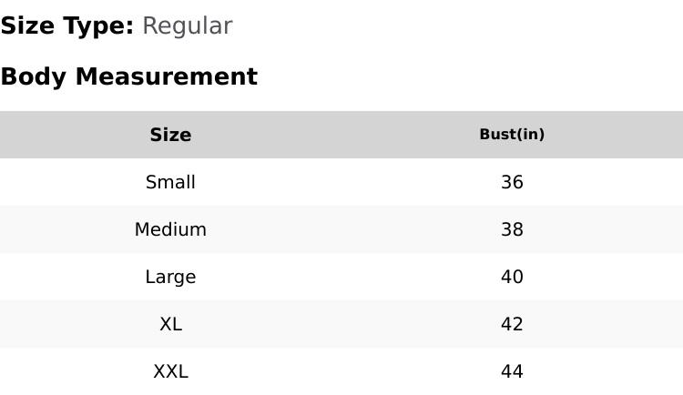
Task: Click the "Size Type:" label
Action: pos(66,25)
